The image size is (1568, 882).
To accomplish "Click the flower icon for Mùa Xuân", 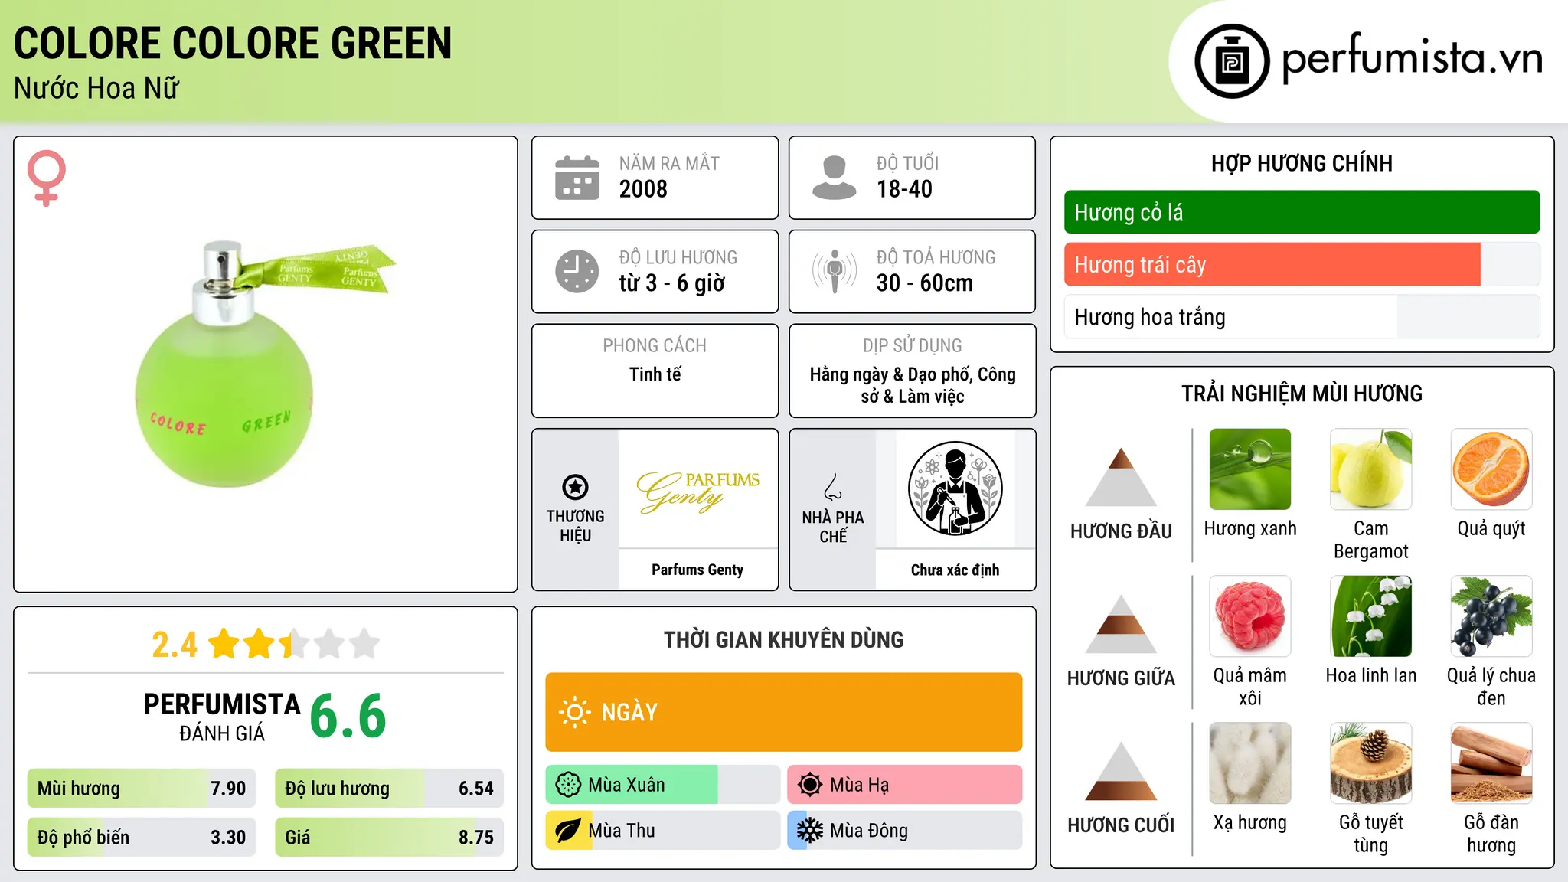I will pyautogui.click(x=568, y=785).
